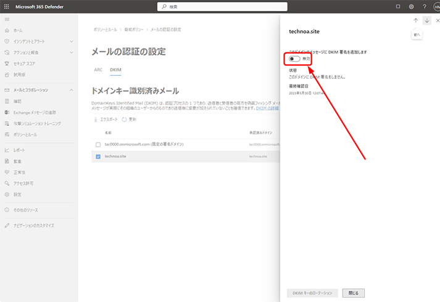Open help question mark in top bar
Viewport: 440px width, 302px height.
425,6
